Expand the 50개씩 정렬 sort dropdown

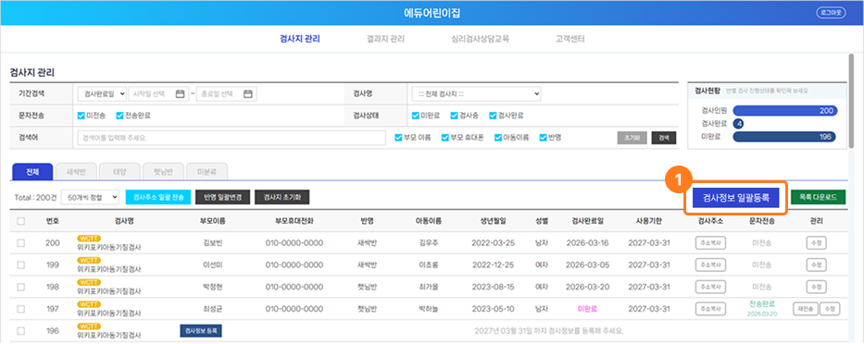pyautogui.click(x=90, y=196)
